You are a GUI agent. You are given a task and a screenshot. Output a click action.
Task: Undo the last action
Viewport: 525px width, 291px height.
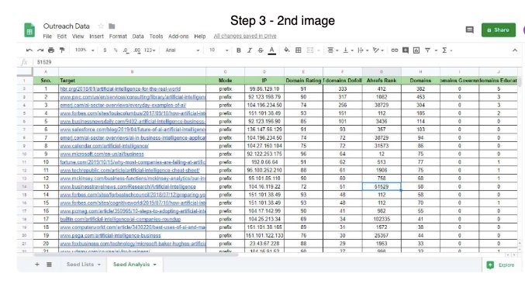(x=29, y=50)
